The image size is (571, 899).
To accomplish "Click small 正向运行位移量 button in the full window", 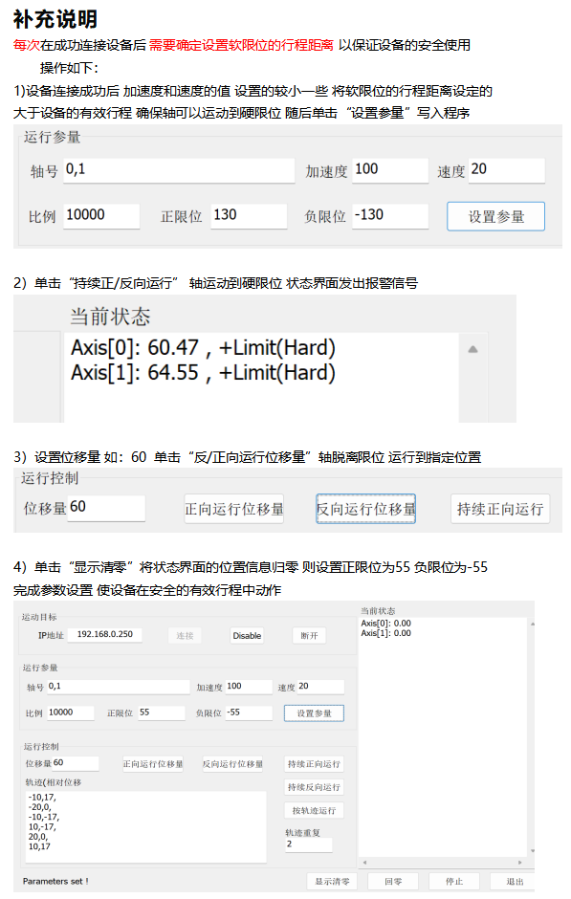I will pos(153,764).
